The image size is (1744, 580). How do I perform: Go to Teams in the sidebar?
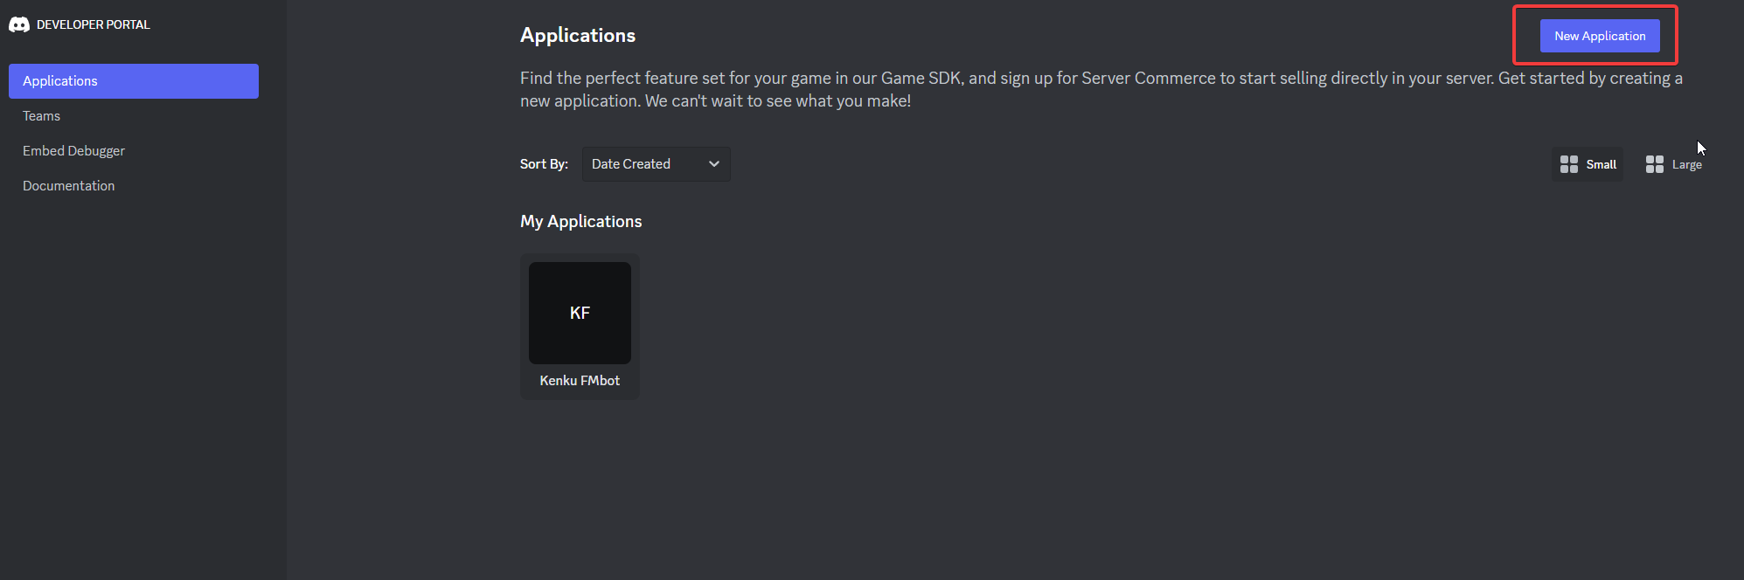pos(42,116)
